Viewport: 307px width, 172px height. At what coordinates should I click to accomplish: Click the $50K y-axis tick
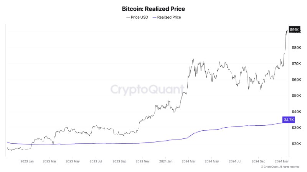[296, 96]
